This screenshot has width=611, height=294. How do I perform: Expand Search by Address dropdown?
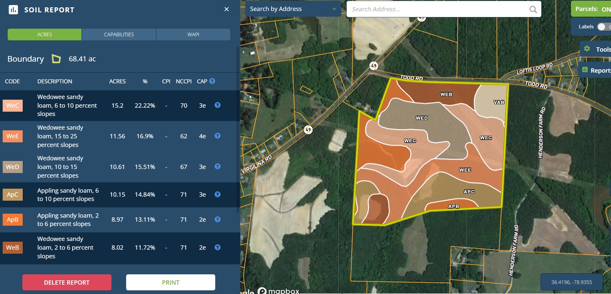pos(334,9)
